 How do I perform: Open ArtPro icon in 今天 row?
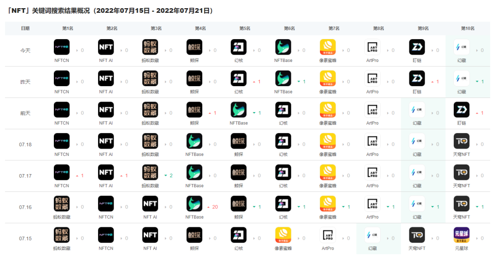point(372,47)
